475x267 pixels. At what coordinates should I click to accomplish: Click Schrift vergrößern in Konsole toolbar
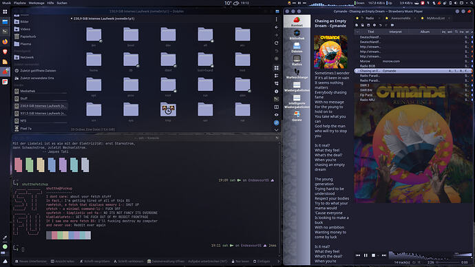tap(94, 261)
